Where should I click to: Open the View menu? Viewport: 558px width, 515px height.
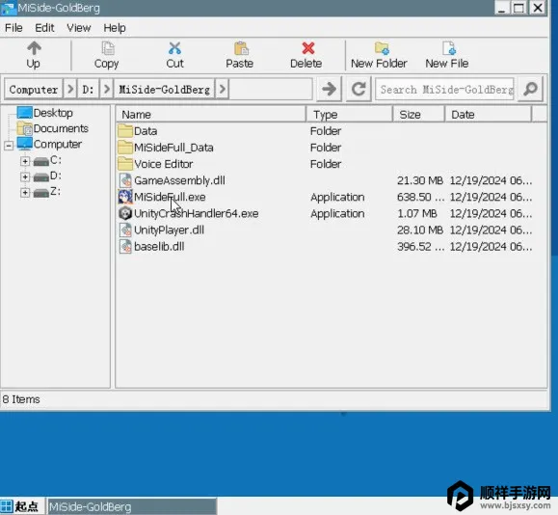click(x=79, y=28)
